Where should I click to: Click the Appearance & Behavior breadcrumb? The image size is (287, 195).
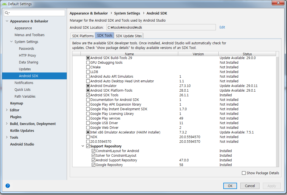pos(89,13)
